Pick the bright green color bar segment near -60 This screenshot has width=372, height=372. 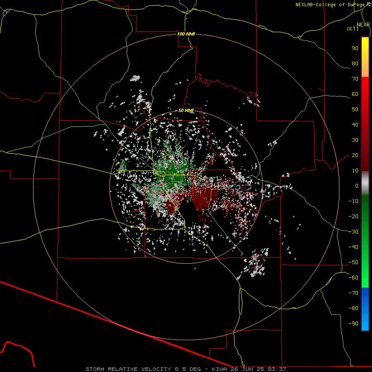pyautogui.click(x=365, y=277)
